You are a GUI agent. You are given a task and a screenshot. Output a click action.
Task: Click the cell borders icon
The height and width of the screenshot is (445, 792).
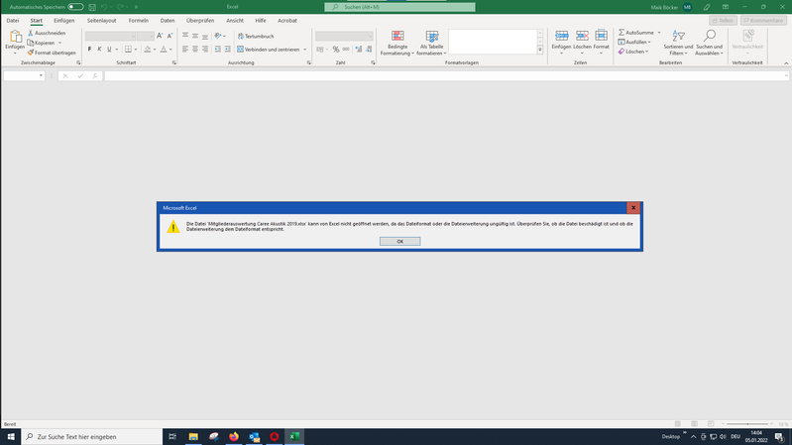[128, 50]
